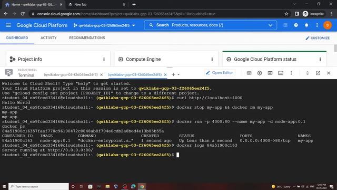Open Google Cloud Platform status card options
This screenshot has width=337, height=190.
320,59
